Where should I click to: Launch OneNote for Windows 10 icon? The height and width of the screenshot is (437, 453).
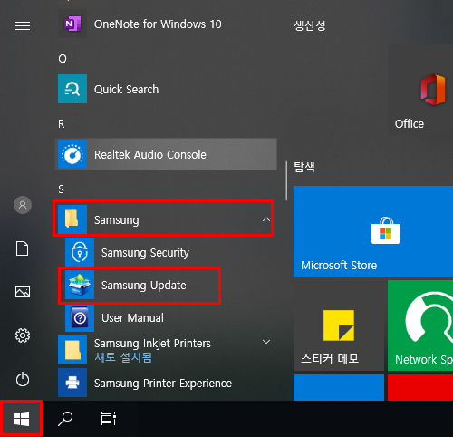click(72, 24)
